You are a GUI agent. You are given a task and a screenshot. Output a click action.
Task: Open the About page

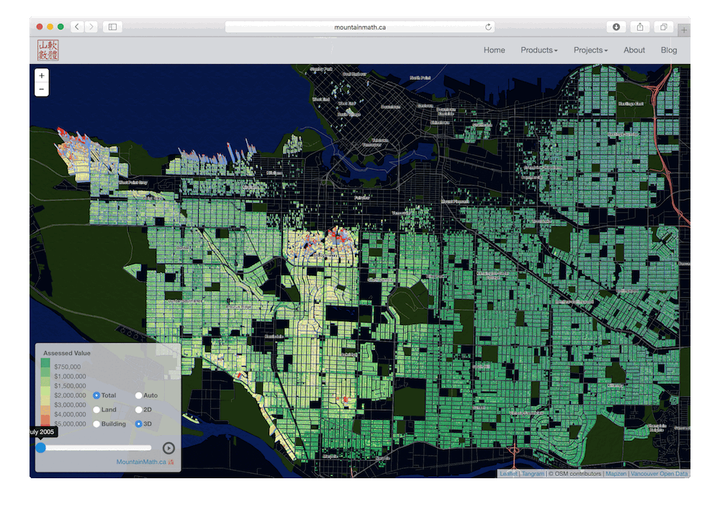(x=634, y=50)
